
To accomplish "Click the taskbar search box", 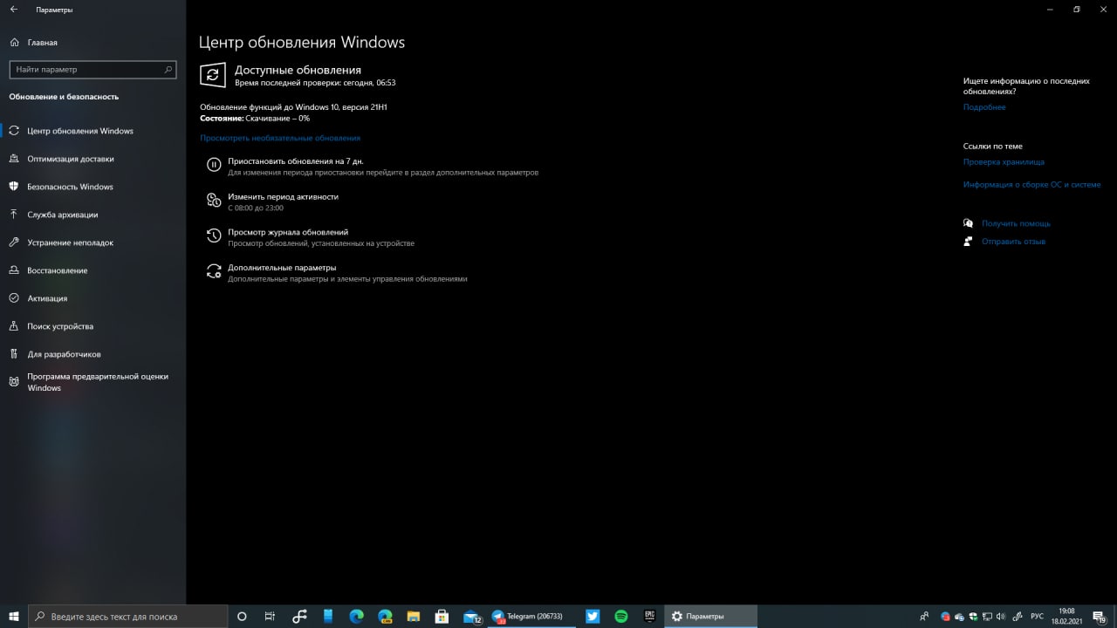I will tap(128, 616).
